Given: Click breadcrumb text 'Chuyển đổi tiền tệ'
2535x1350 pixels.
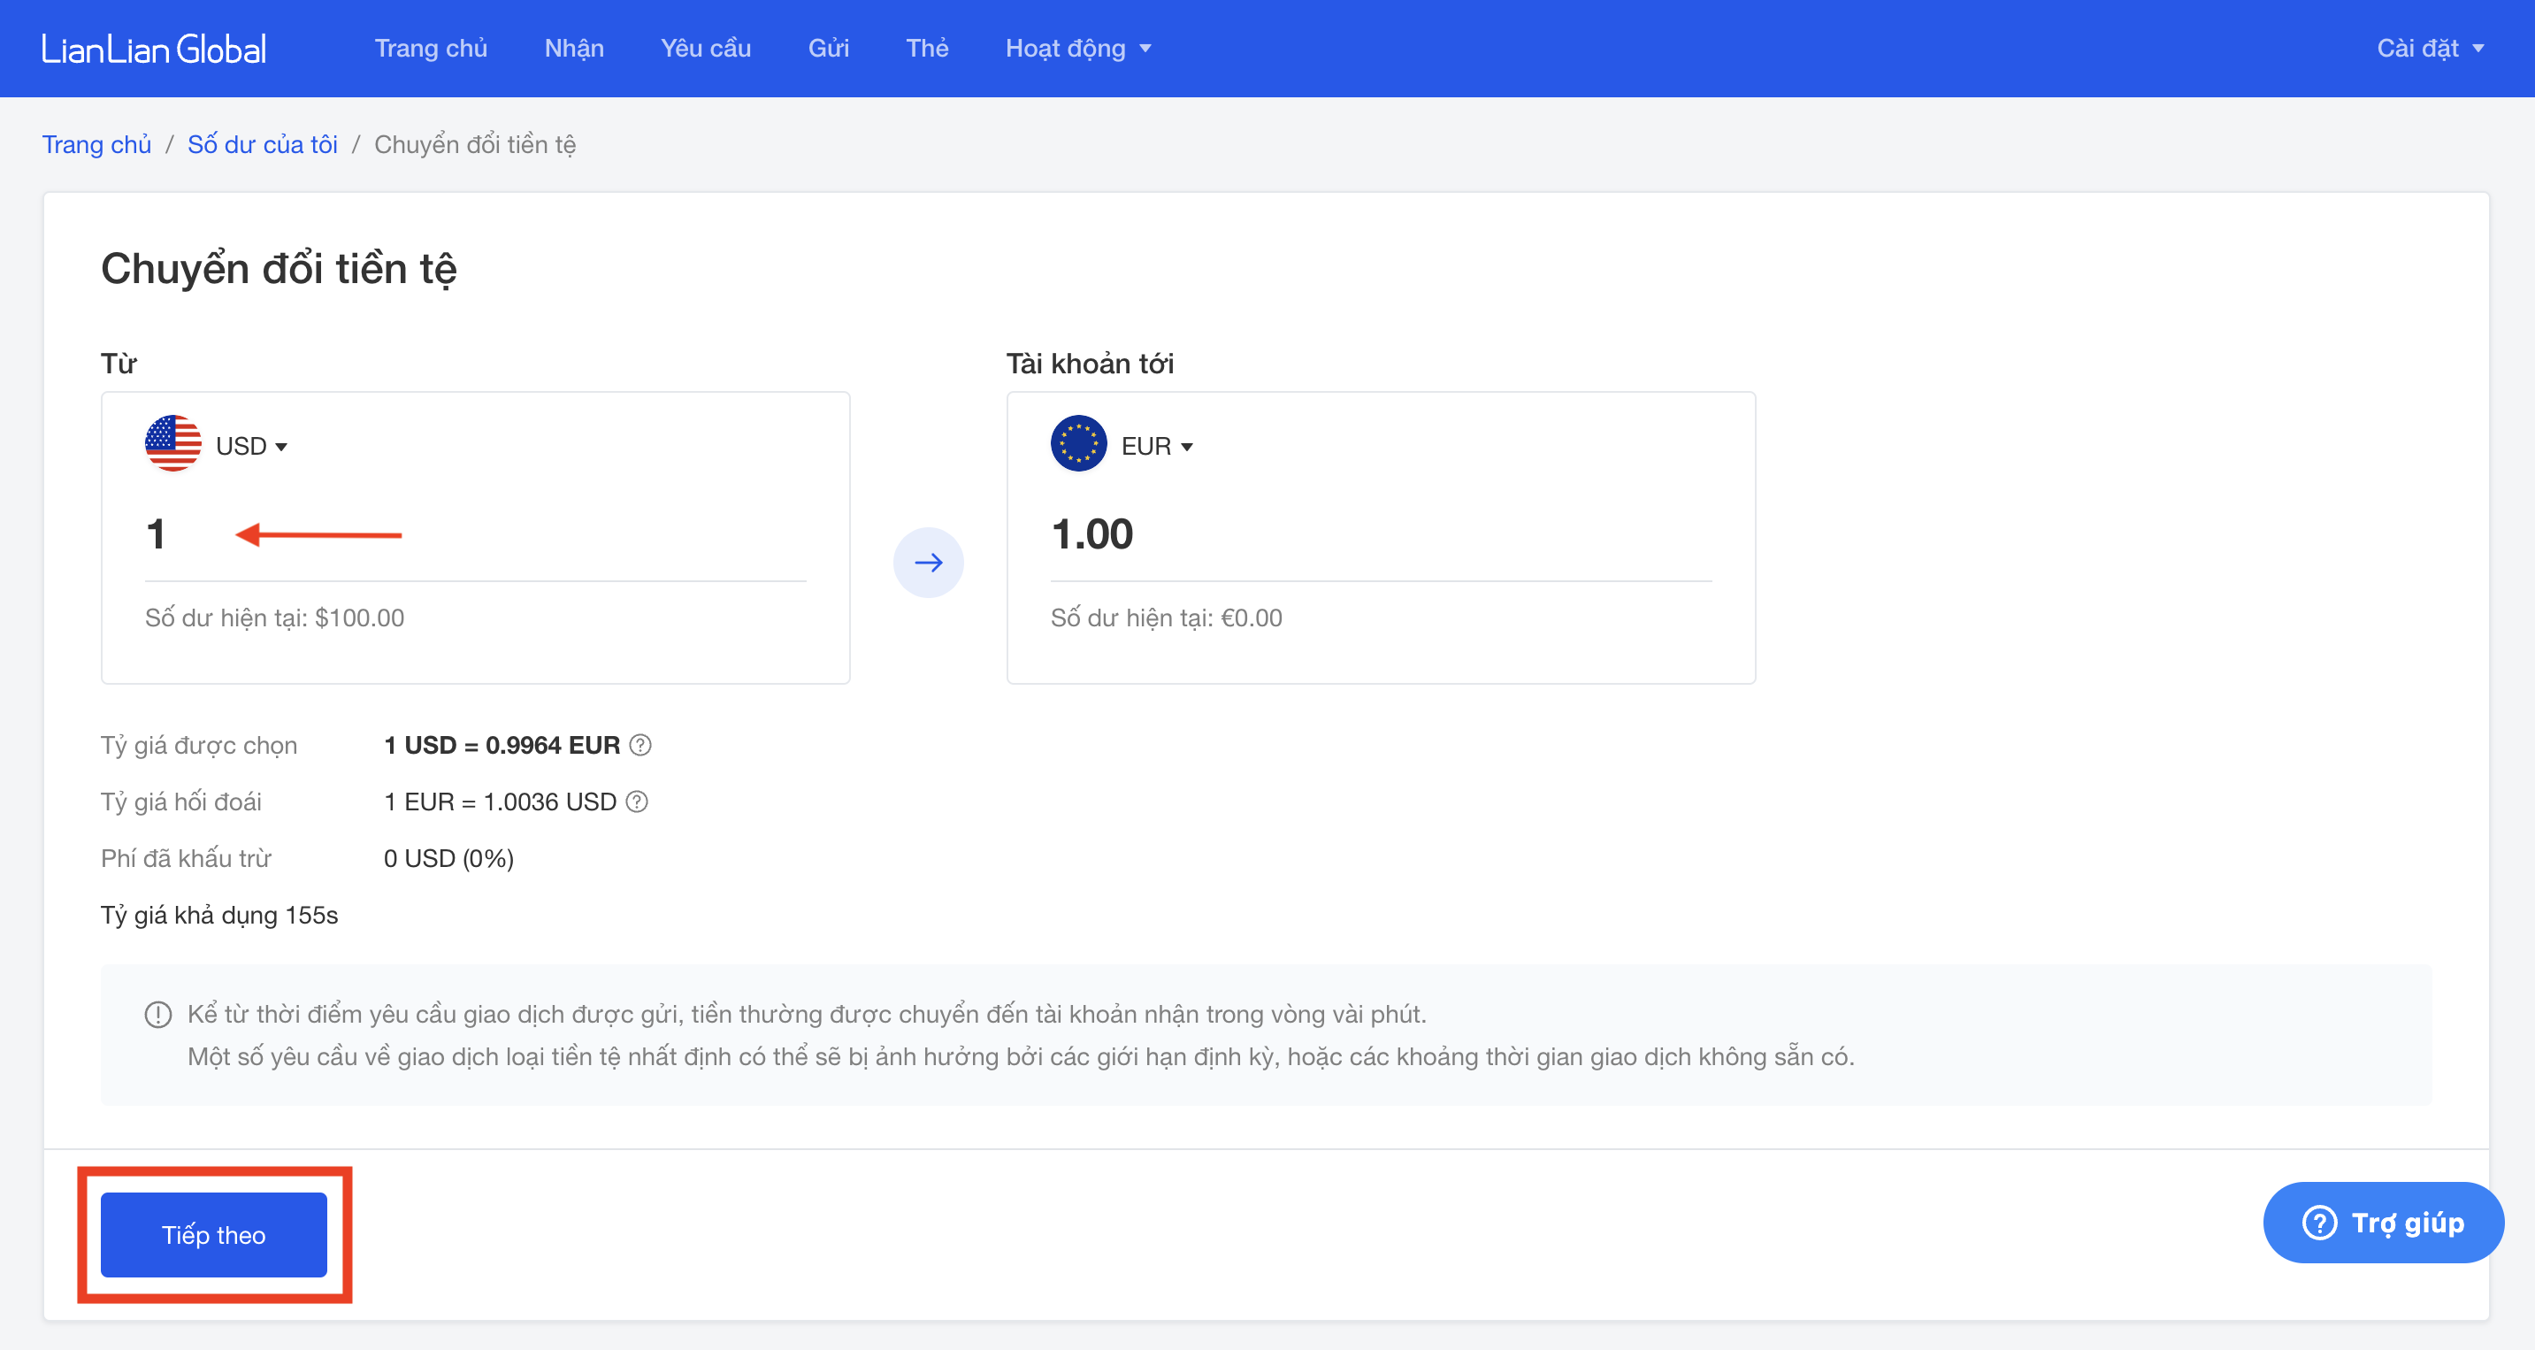Looking at the screenshot, I should click(475, 145).
